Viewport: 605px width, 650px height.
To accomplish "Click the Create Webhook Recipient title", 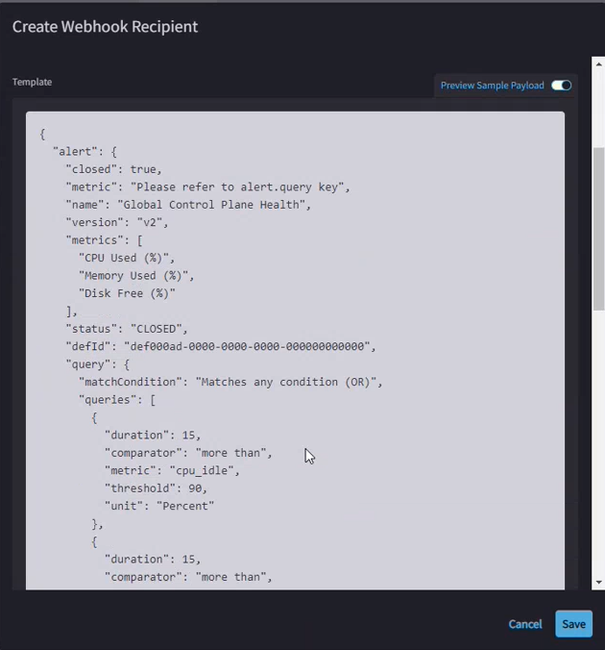I will point(106,27).
